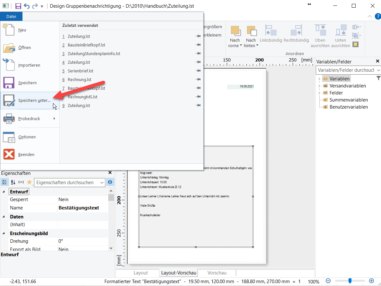Open recent file Serienbrief.lst
The width and height of the screenshot is (381, 286).
(80, 71)
